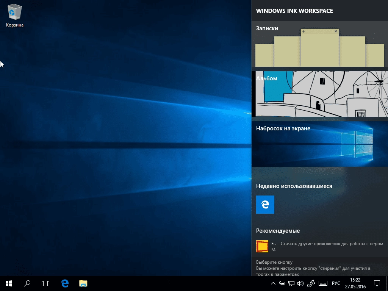Click the 'Недавно использовавшиеся' heading
The width and height of the screenshot is (388, 291).
coord(294,186)
